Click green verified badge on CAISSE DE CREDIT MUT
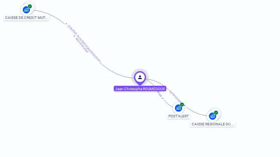 [30, 7]
